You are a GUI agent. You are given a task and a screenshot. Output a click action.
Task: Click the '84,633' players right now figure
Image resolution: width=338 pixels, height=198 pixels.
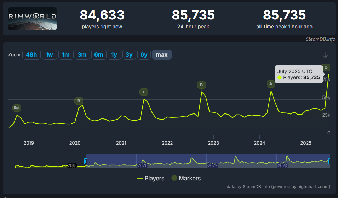click(102, 15)
